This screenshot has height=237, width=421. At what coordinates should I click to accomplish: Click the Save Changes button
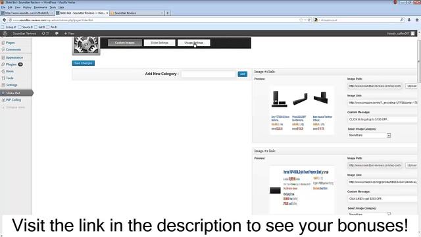(84, 63)
